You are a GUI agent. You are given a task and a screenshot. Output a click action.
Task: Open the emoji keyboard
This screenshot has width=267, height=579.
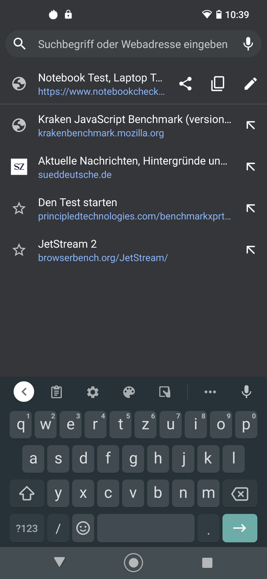[x=83, y=528]
